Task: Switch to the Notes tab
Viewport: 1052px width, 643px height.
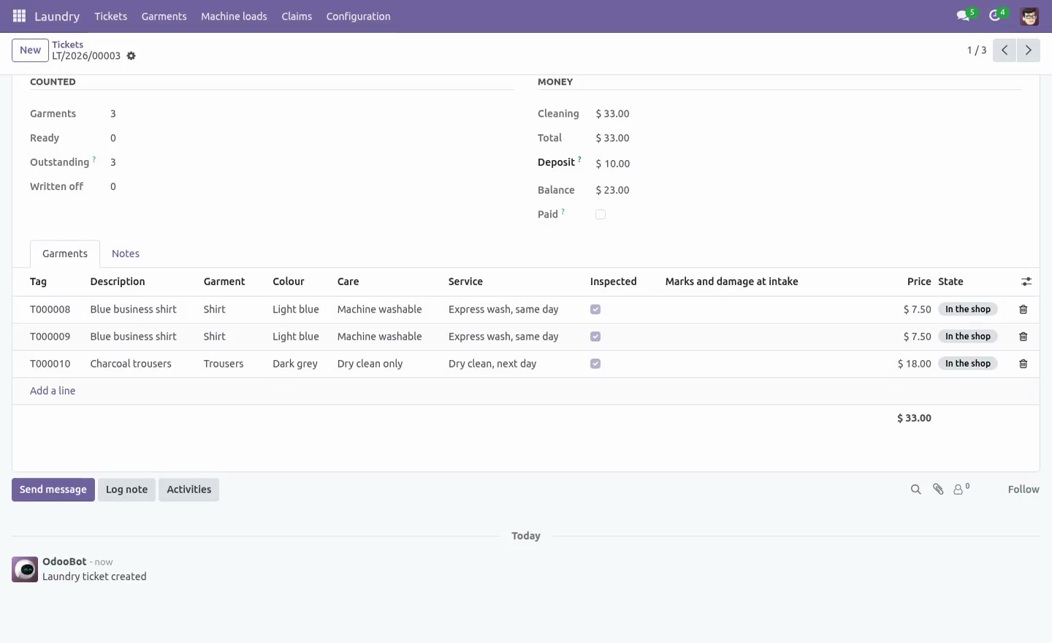Action: click(126, 254)
